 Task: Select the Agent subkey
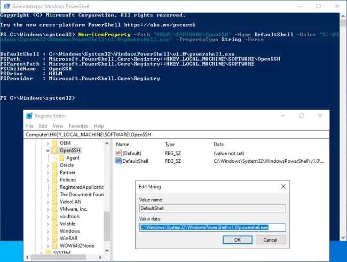(73, 158)
